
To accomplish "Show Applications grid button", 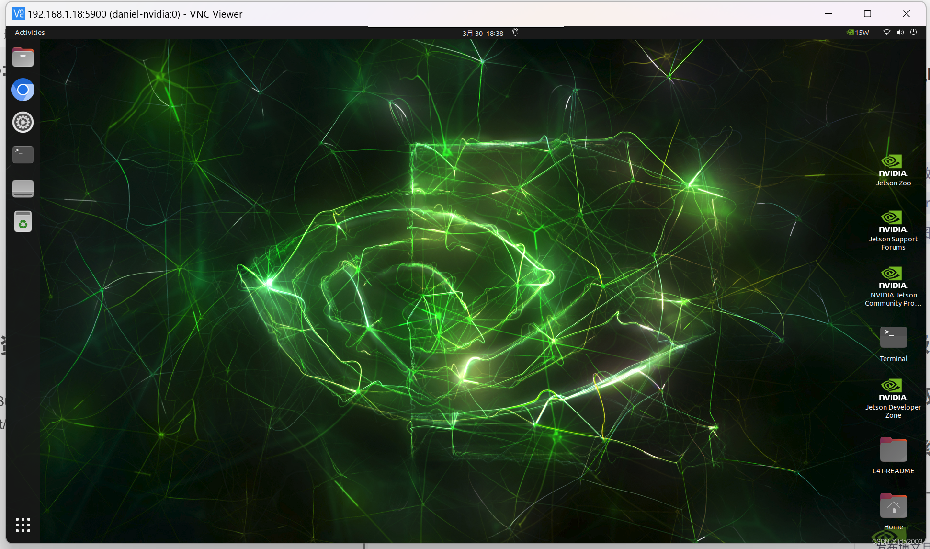I will (23, 525).
